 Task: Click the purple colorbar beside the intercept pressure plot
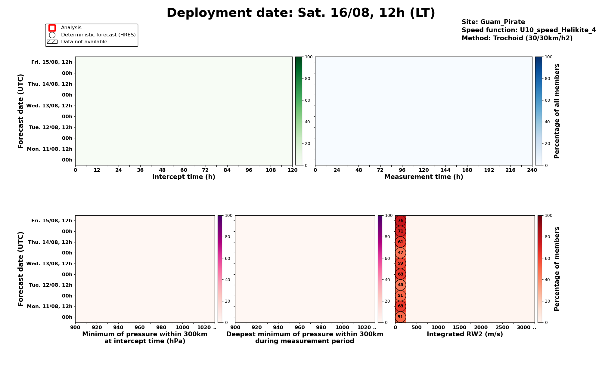coord(220,269)
